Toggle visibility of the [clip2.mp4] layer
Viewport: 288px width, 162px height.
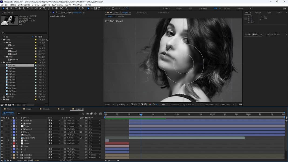tap(2, 138)
